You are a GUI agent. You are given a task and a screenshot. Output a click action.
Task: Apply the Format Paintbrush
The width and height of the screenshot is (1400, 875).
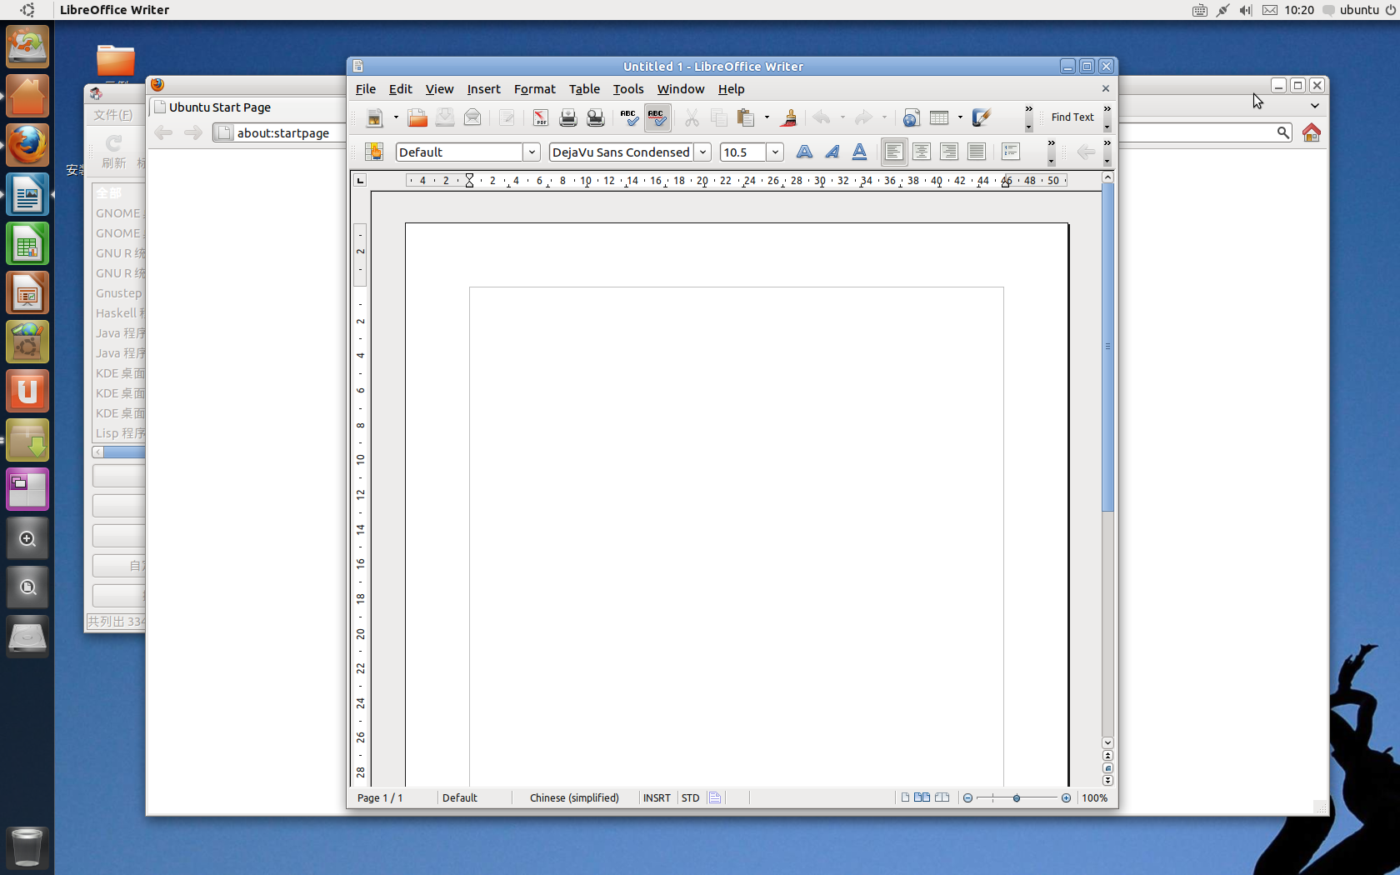click(788, 117)
